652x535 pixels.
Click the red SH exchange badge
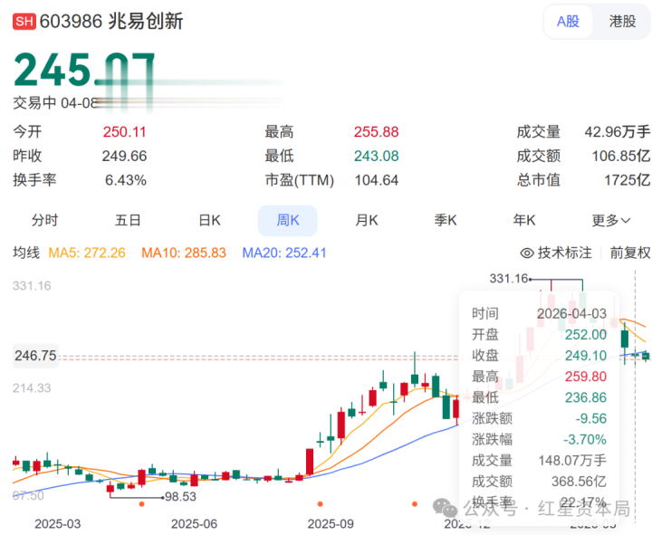[24, 21]
